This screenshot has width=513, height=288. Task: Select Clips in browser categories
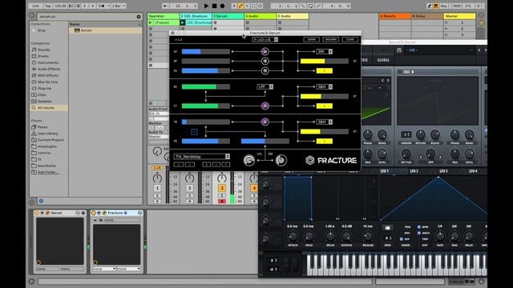[x=42, y=94]
